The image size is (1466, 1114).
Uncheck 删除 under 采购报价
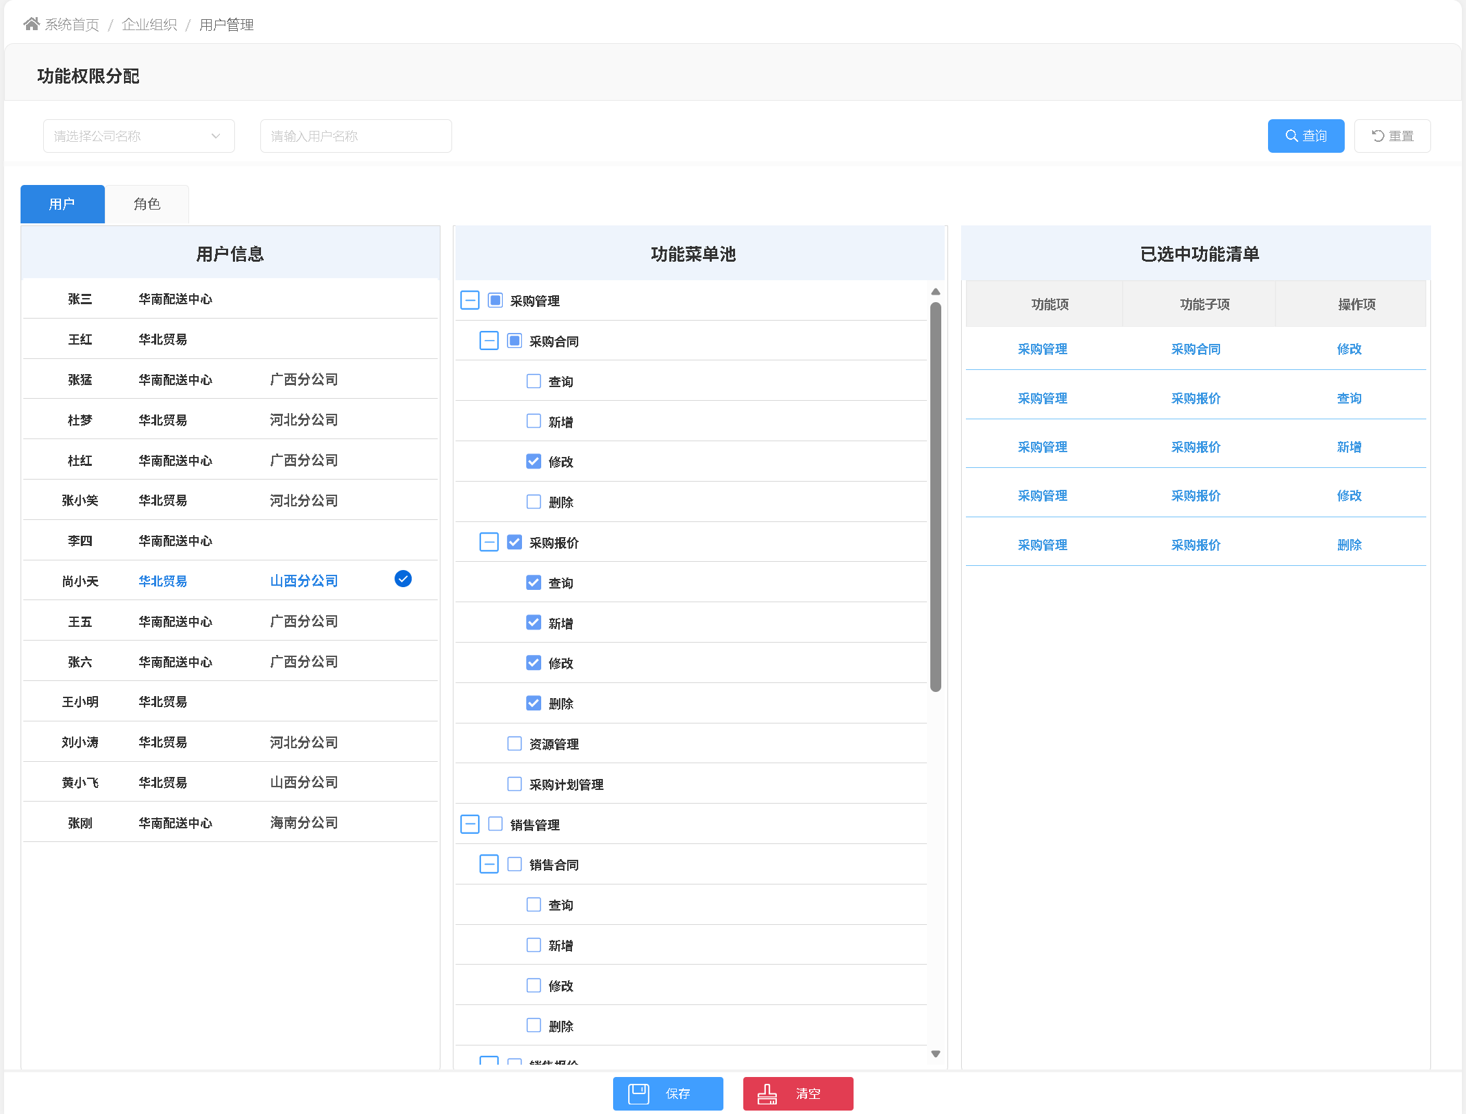point(534,703)
